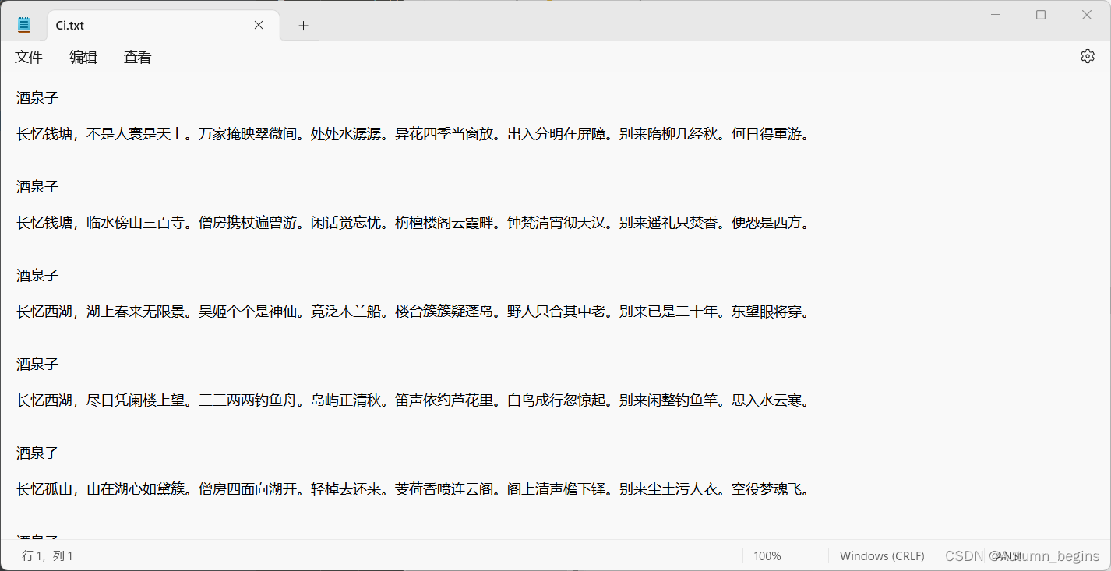Open the 编辑 menu
The width and height of the screenshot is (1111, 571).
[83, 57]
